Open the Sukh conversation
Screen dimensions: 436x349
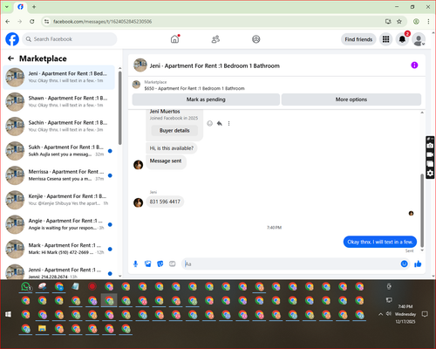[59, 151]
